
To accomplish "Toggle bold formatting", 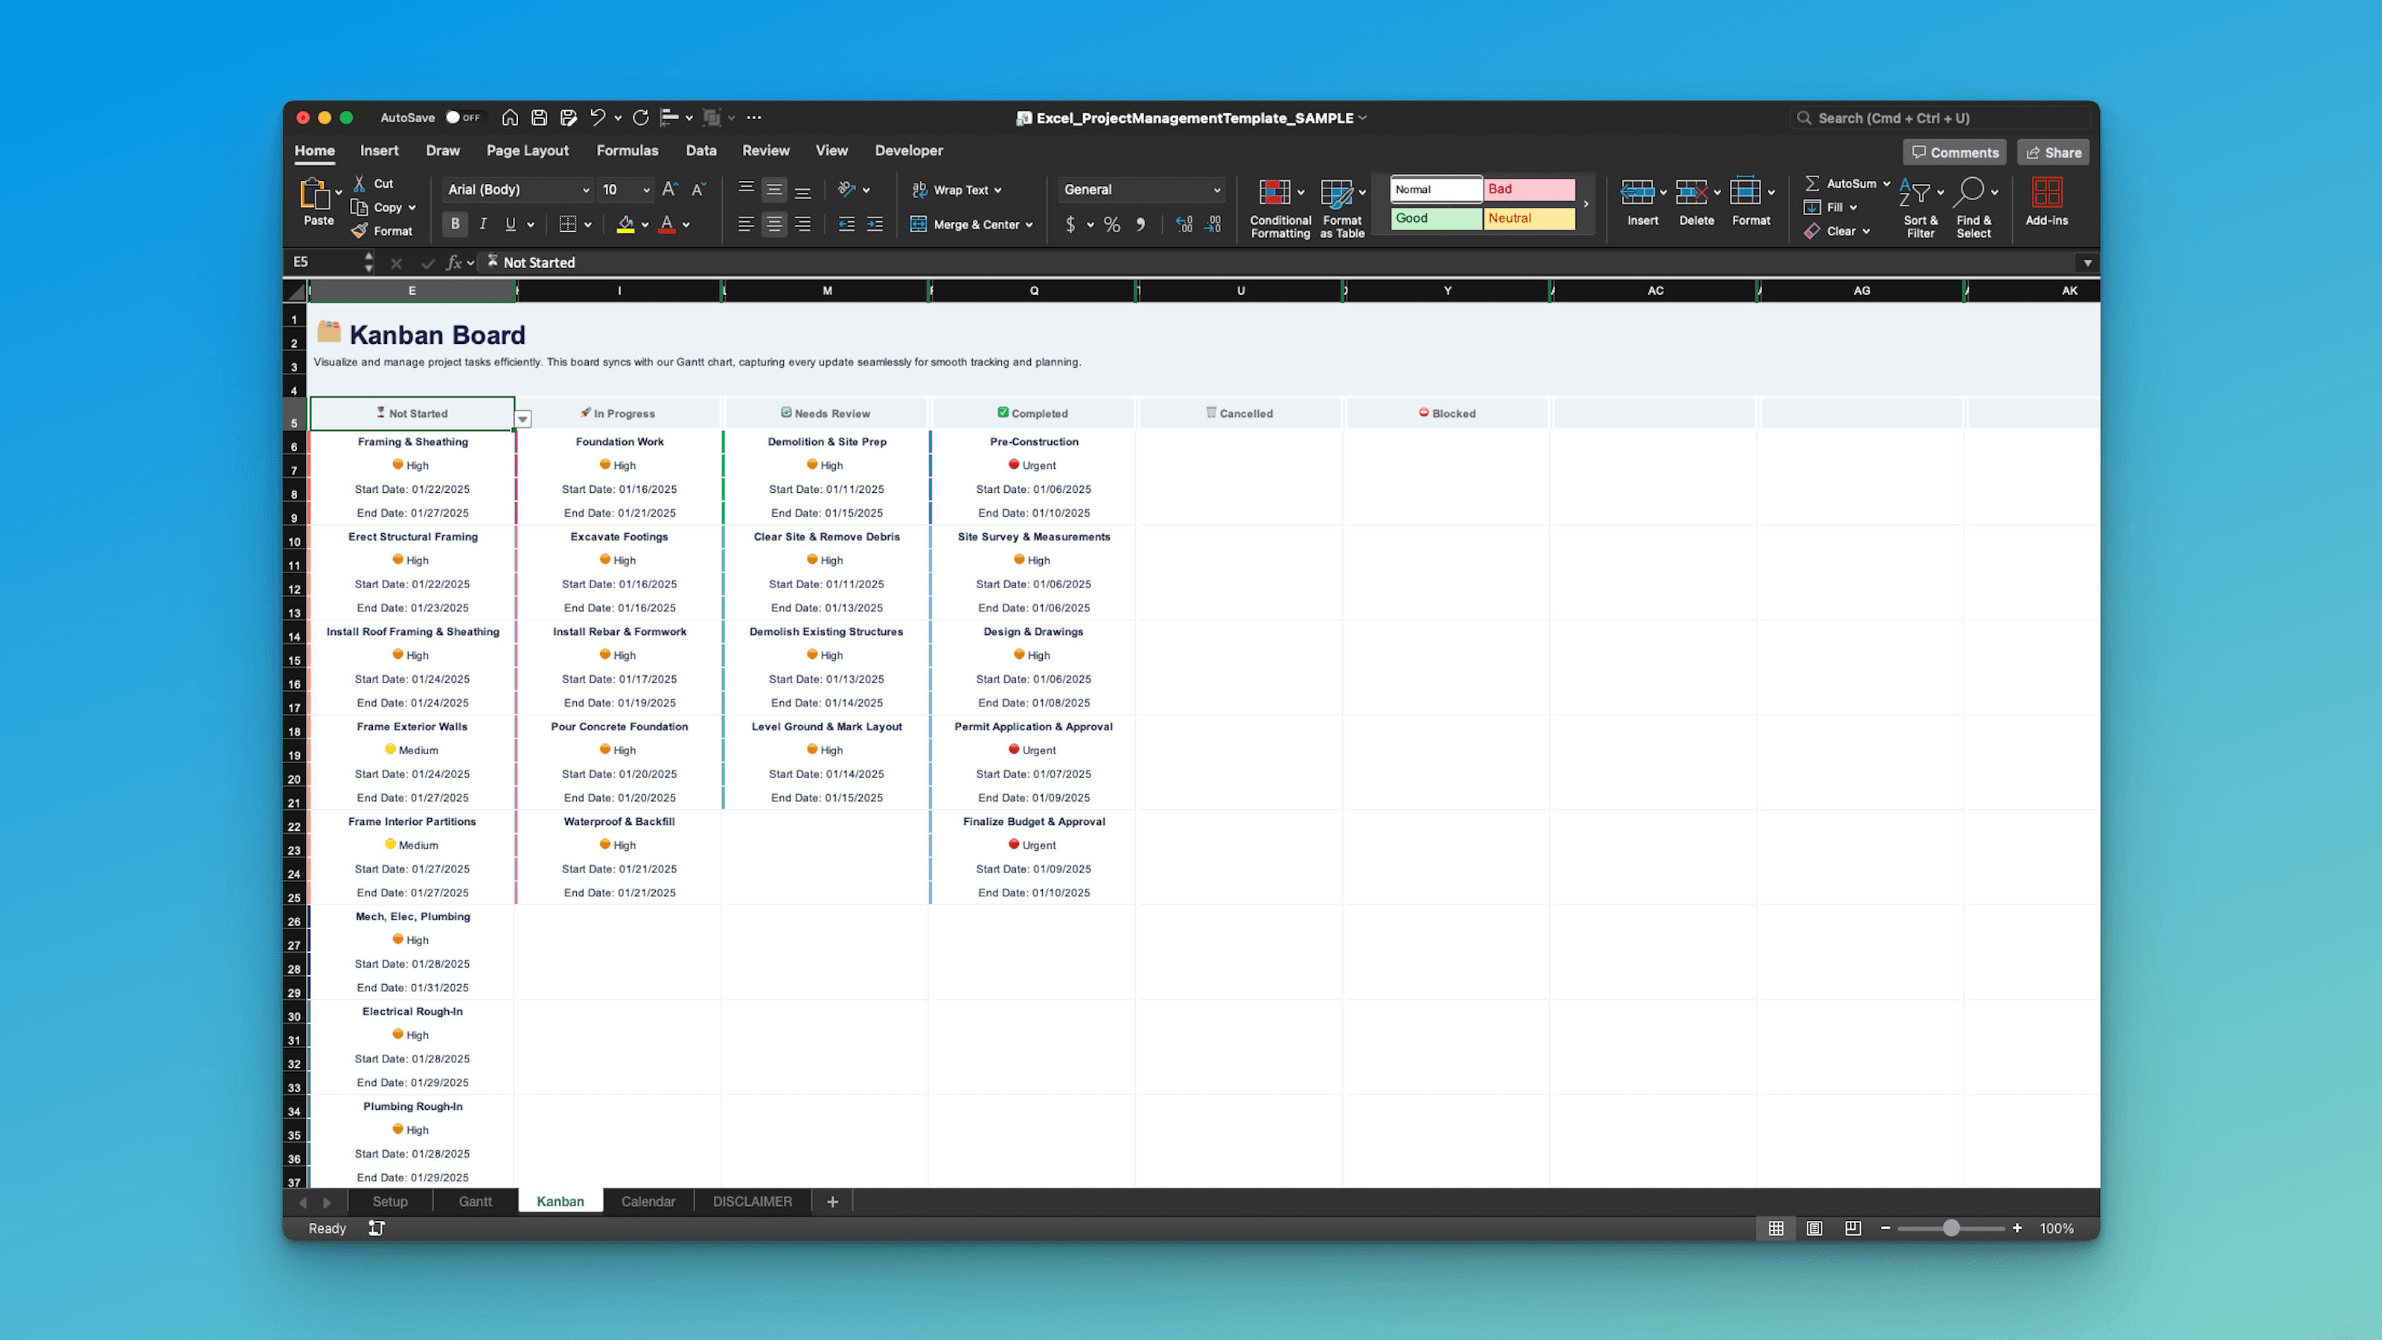I will click(x=455, y=224).
